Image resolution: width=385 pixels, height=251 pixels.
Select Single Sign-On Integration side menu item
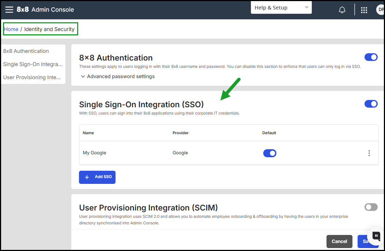[33, 64]
